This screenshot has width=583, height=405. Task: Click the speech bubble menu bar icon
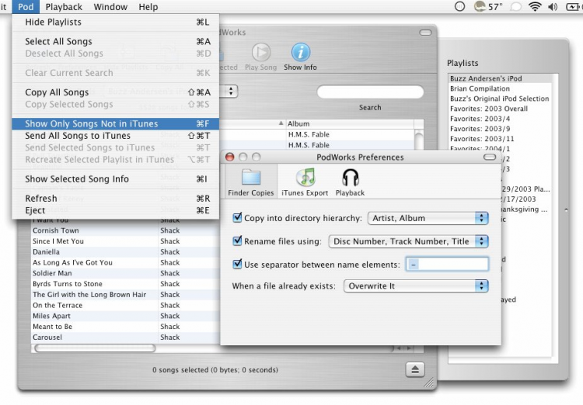click(515, 7)
